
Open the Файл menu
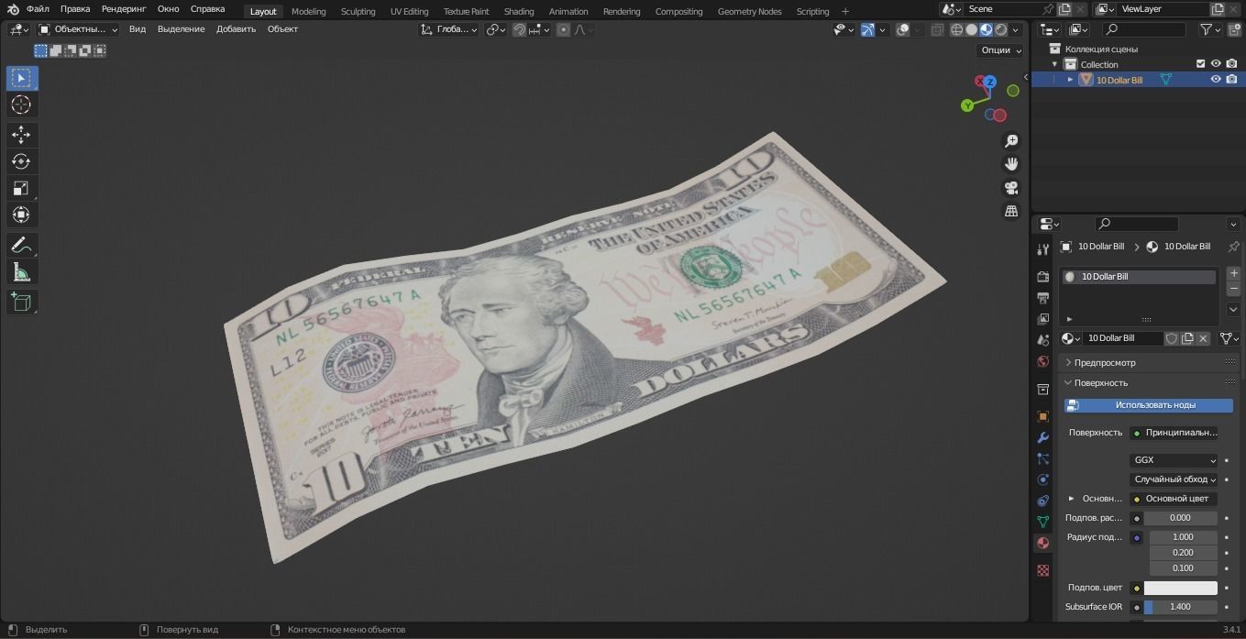coord(38,9)
